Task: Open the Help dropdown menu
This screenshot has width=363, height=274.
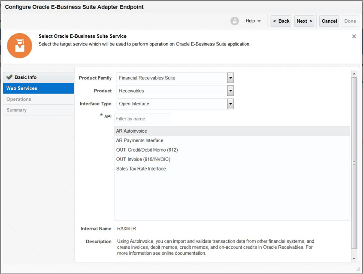Action: 253,21
